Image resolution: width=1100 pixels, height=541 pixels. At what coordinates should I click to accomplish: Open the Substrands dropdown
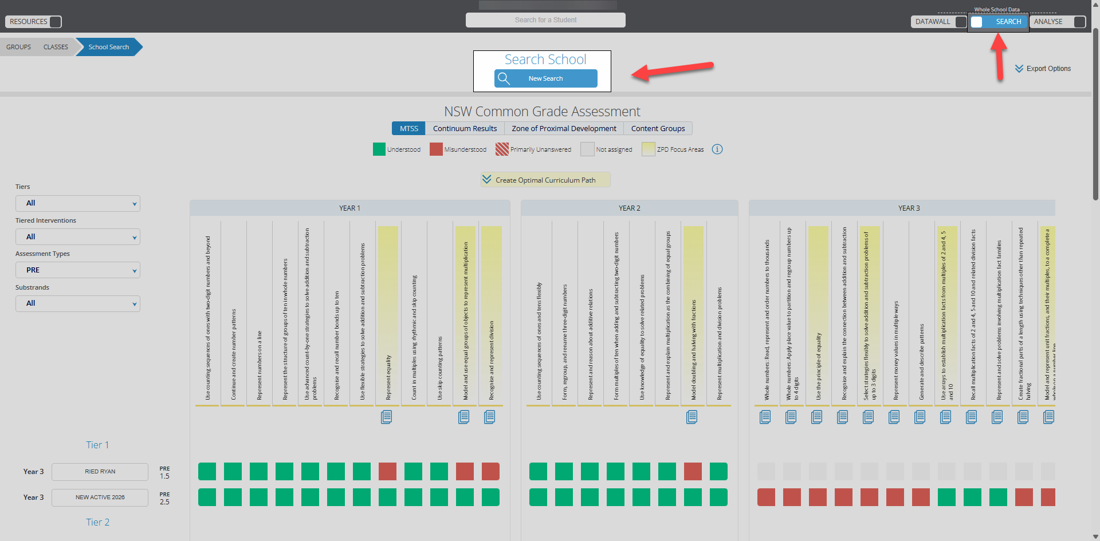pyautogui.click(x=78, y=303)
